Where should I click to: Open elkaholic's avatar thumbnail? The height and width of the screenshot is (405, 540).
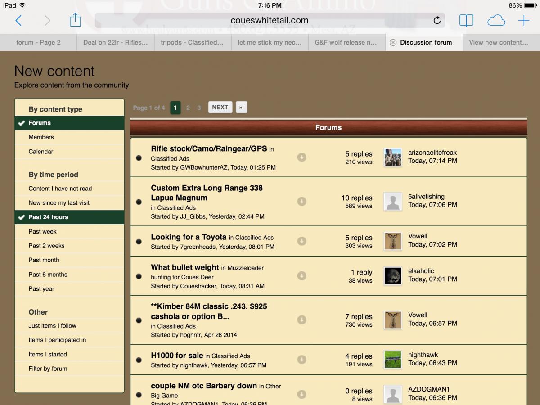tap(393, 276)
